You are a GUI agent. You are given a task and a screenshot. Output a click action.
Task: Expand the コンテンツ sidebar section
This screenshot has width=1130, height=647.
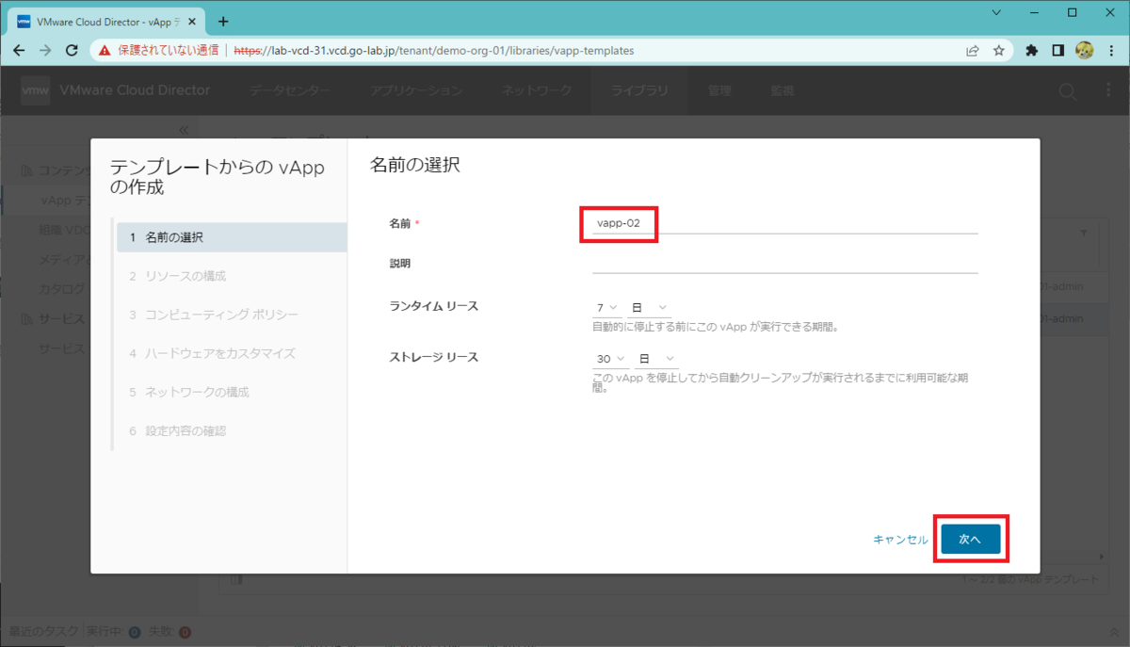56,170
